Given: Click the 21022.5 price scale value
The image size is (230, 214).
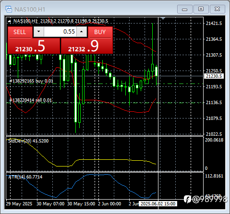Looking at the screenshot, I should (214, 134).
